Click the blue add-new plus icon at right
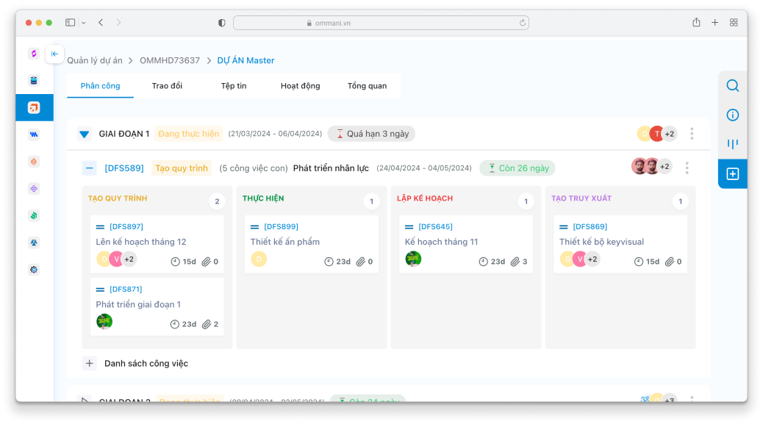 tap(732, 174)
